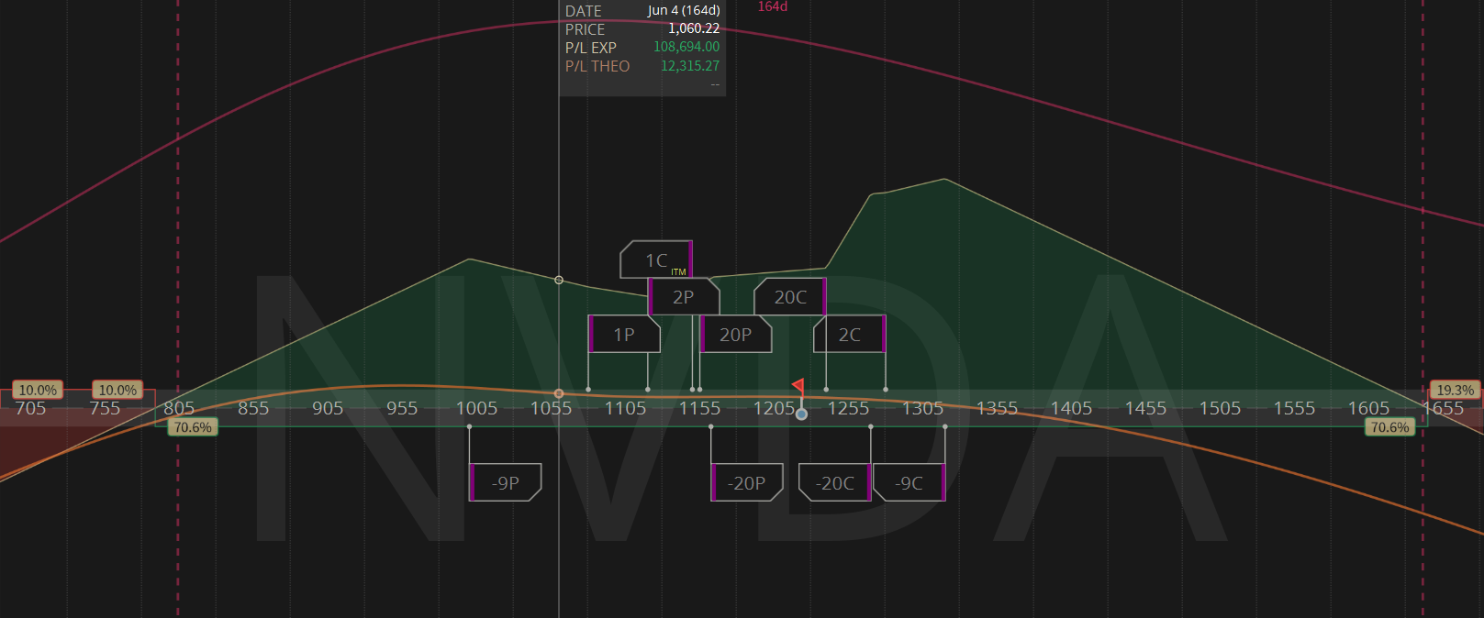This screenshot has height=618, width=1484.
Task: Select the short -20C call leg marker
Action: point(835,482)
